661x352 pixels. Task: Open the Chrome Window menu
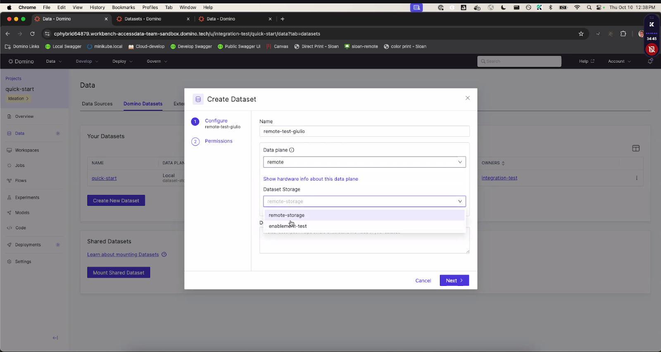[188, 7]
